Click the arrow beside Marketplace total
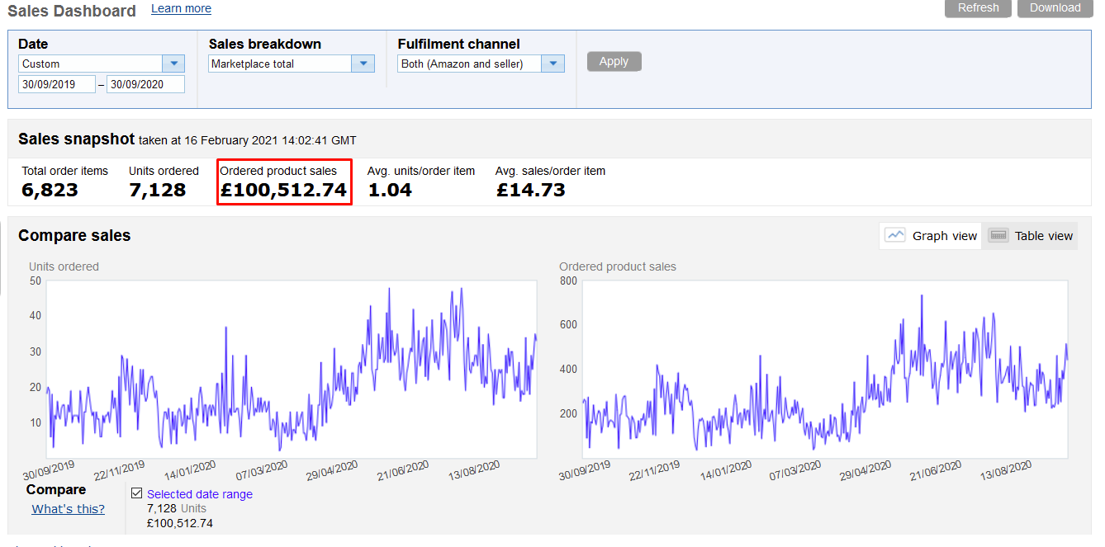This screenshot has width=1105, height=547. coord(363,64)
